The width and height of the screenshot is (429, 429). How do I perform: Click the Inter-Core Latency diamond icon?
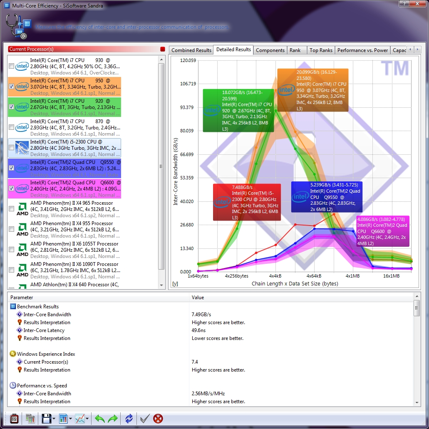(20, 330)
